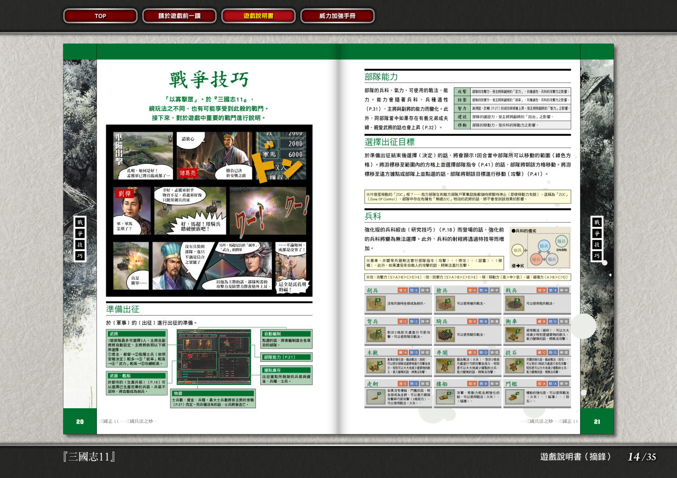Image resolution: width=677 pixels, height=478 pixels.
Task: Click the 智力 row in ability table
Action: 513,108
